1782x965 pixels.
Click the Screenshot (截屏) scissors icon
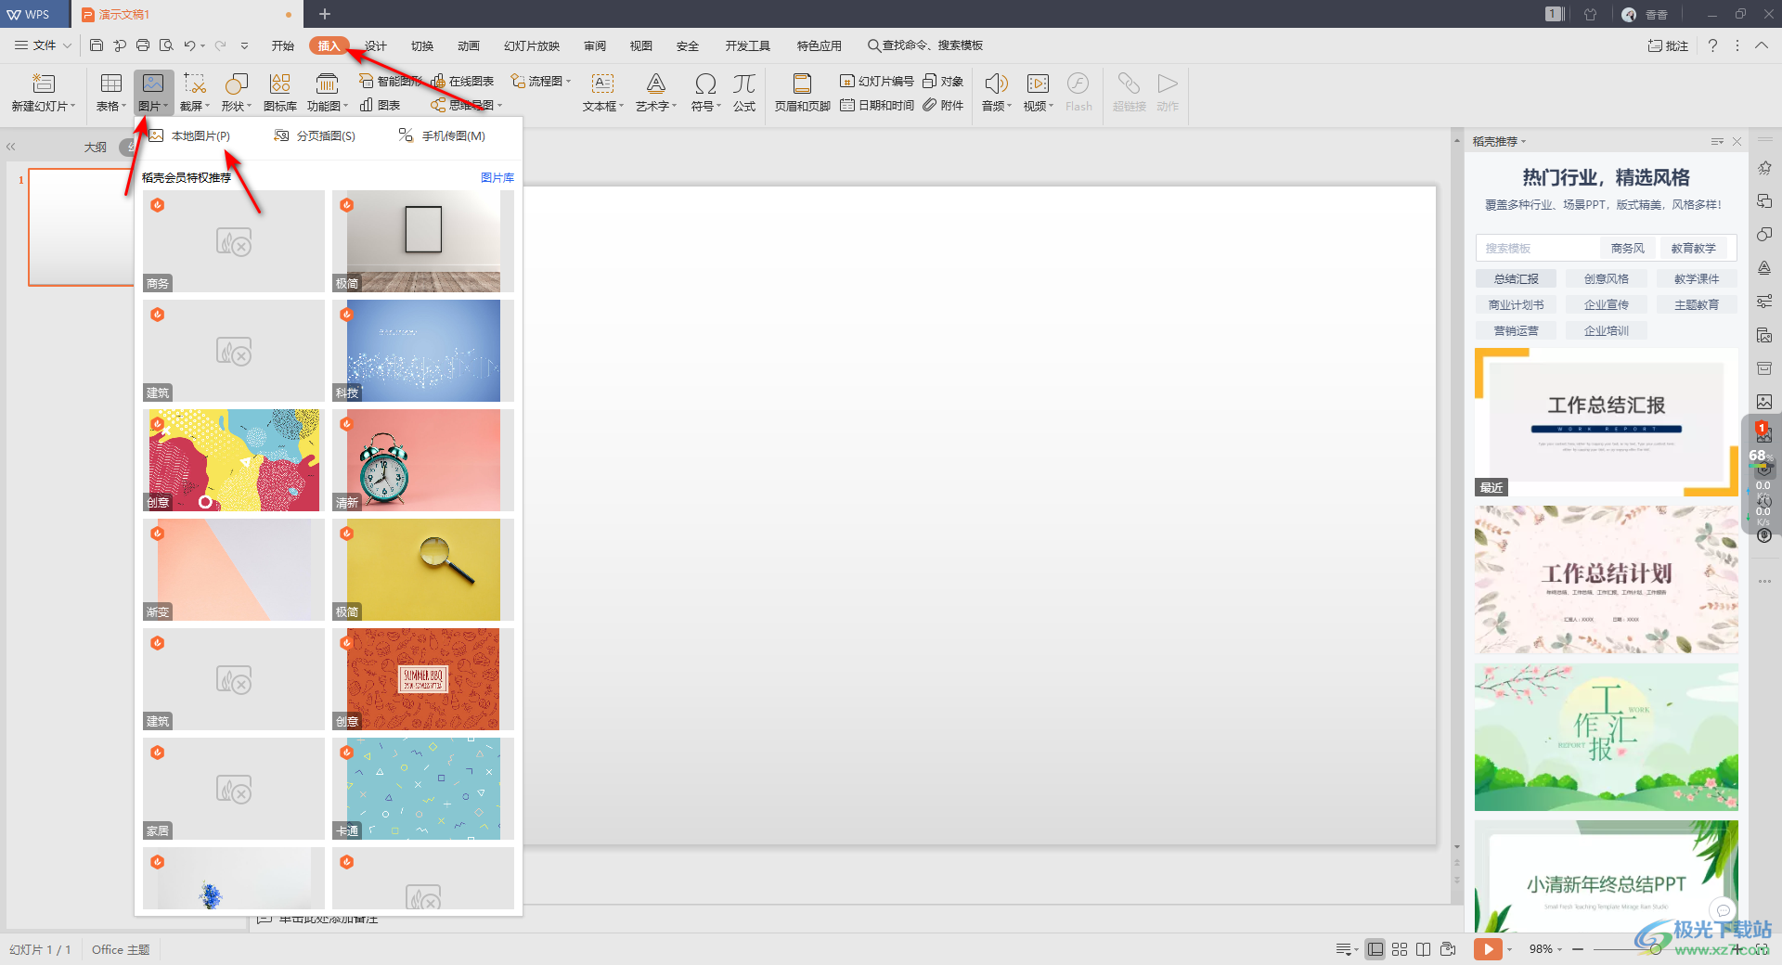(x=194, y=84)
